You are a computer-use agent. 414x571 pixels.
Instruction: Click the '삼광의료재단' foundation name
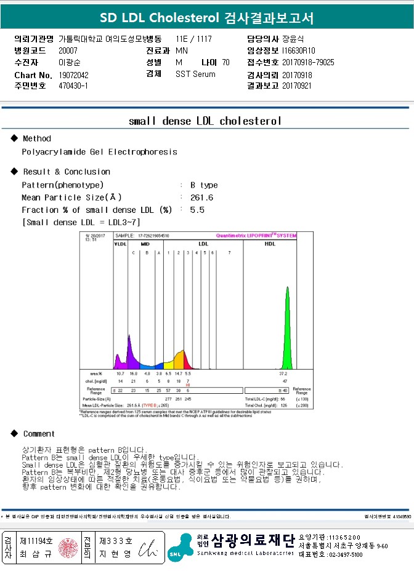253,540
